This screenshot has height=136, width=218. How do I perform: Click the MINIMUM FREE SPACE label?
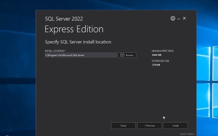(x=162, y=51)
